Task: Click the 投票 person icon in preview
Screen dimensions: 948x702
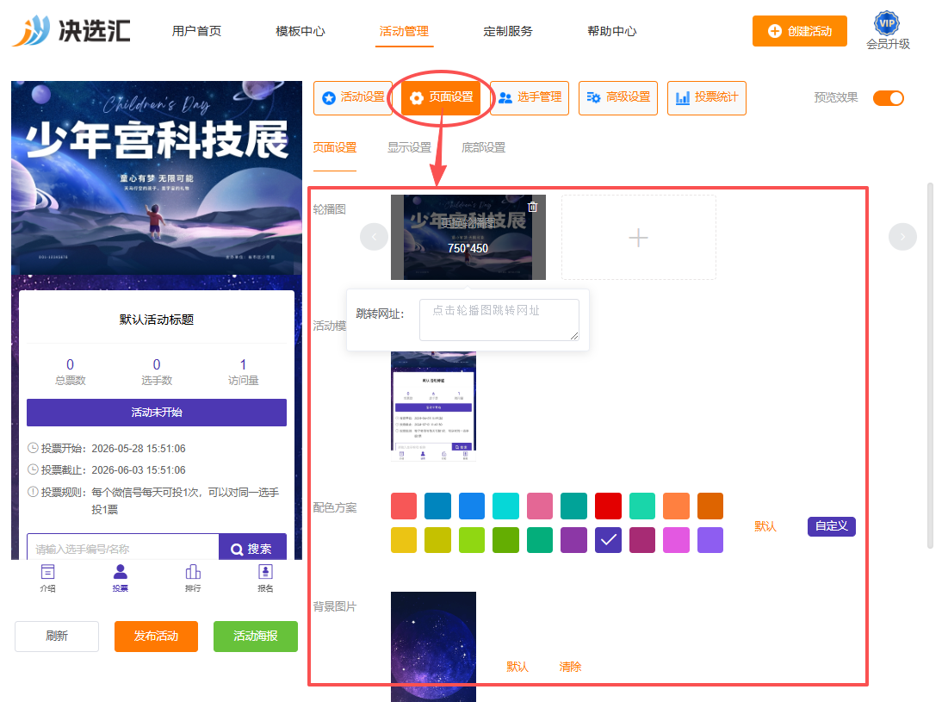Action: click(x=121, y=578)
